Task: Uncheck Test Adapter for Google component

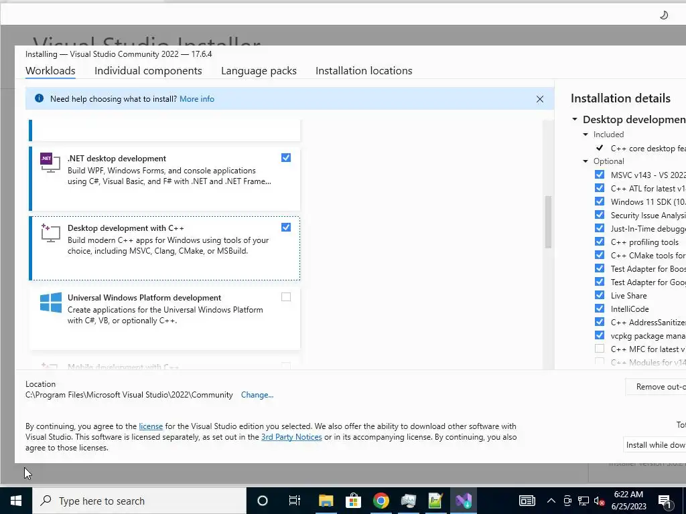Action: 600,282
